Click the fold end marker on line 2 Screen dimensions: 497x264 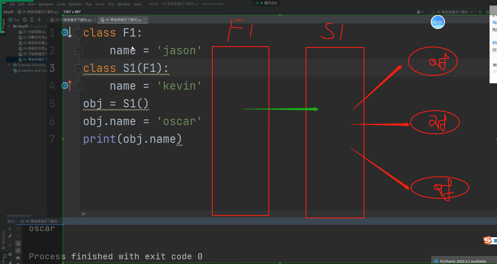click(x=79, y=50)
